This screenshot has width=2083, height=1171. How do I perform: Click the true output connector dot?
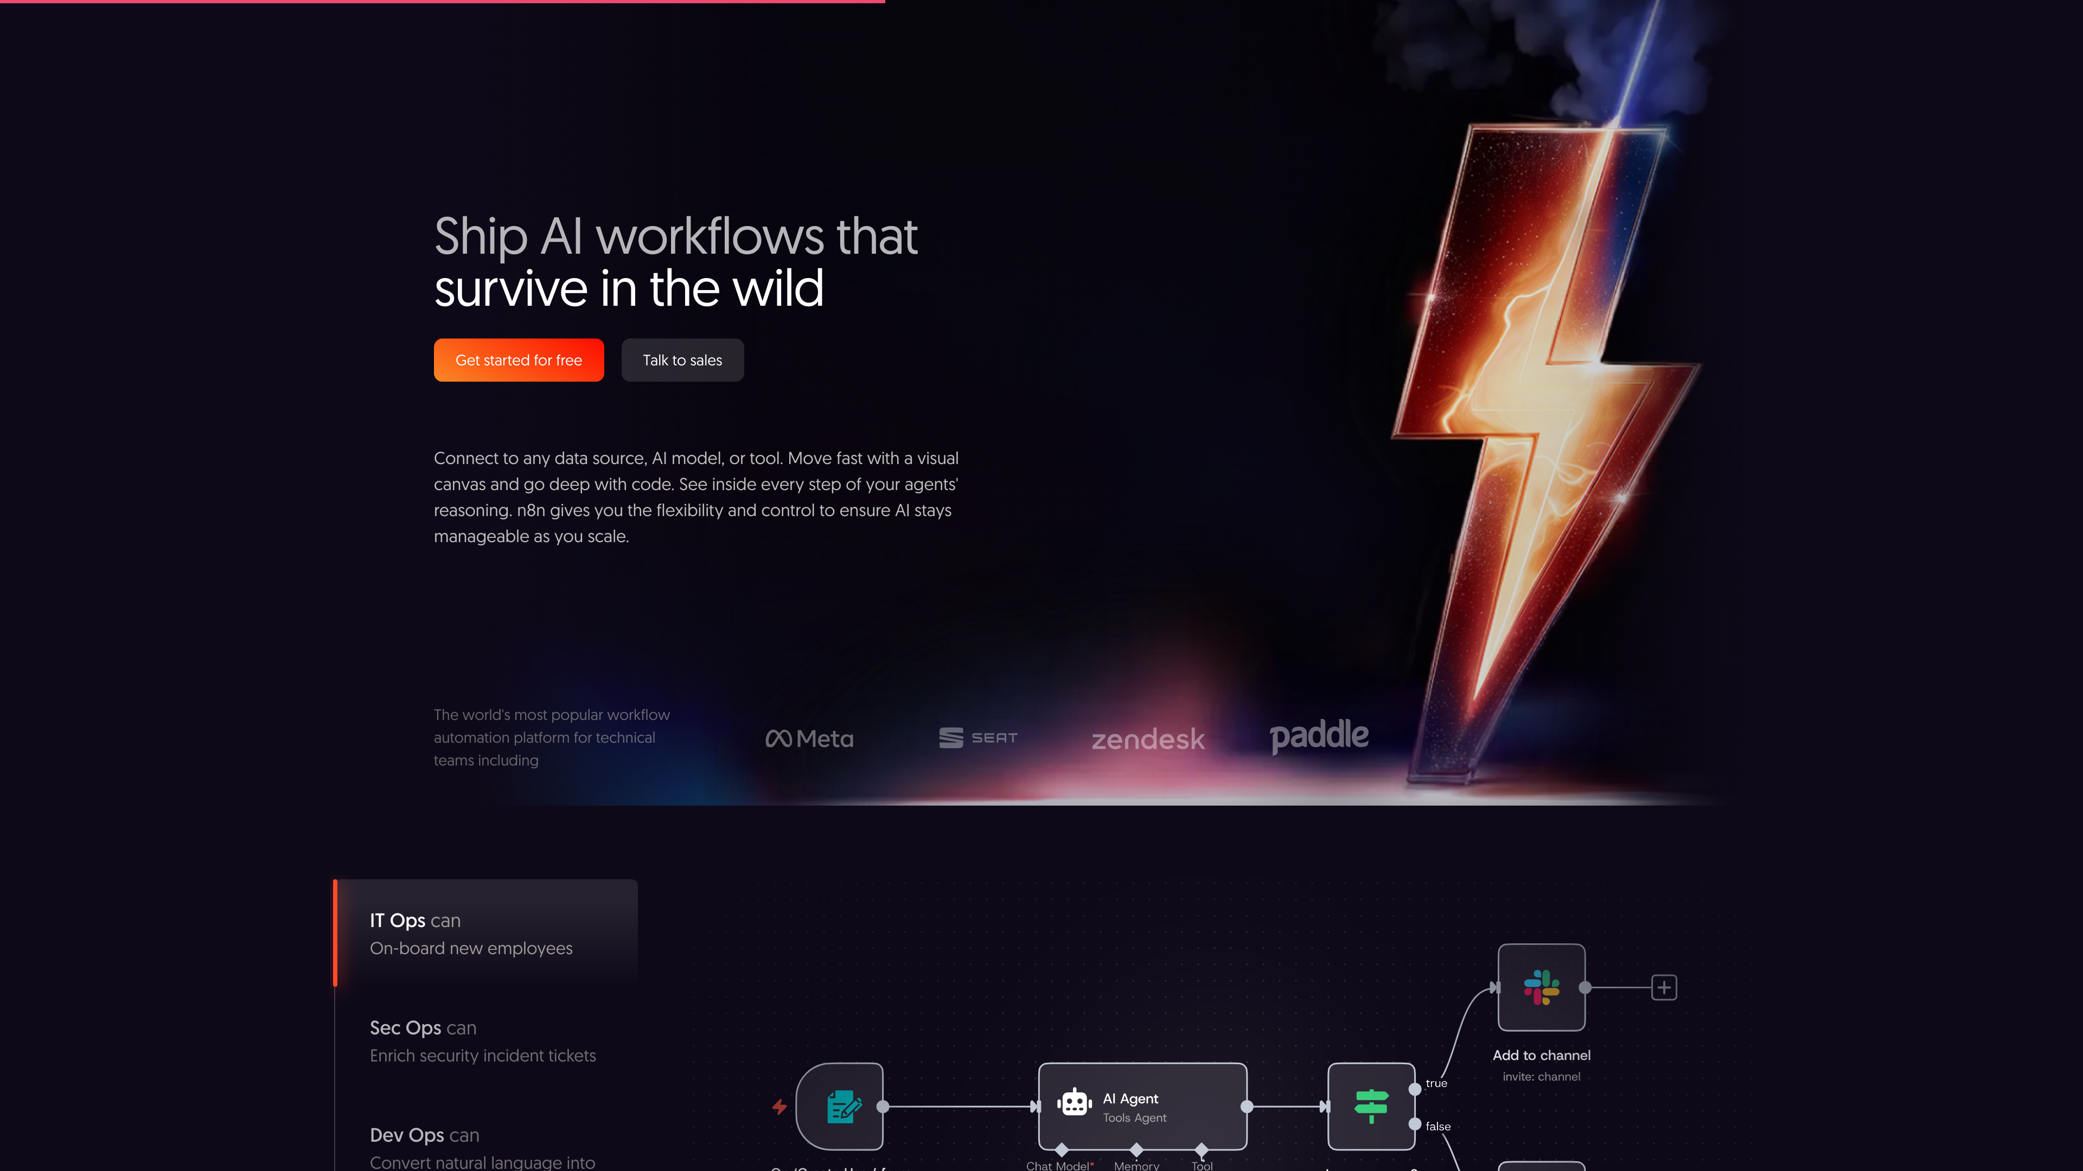coord(1415,1089)
